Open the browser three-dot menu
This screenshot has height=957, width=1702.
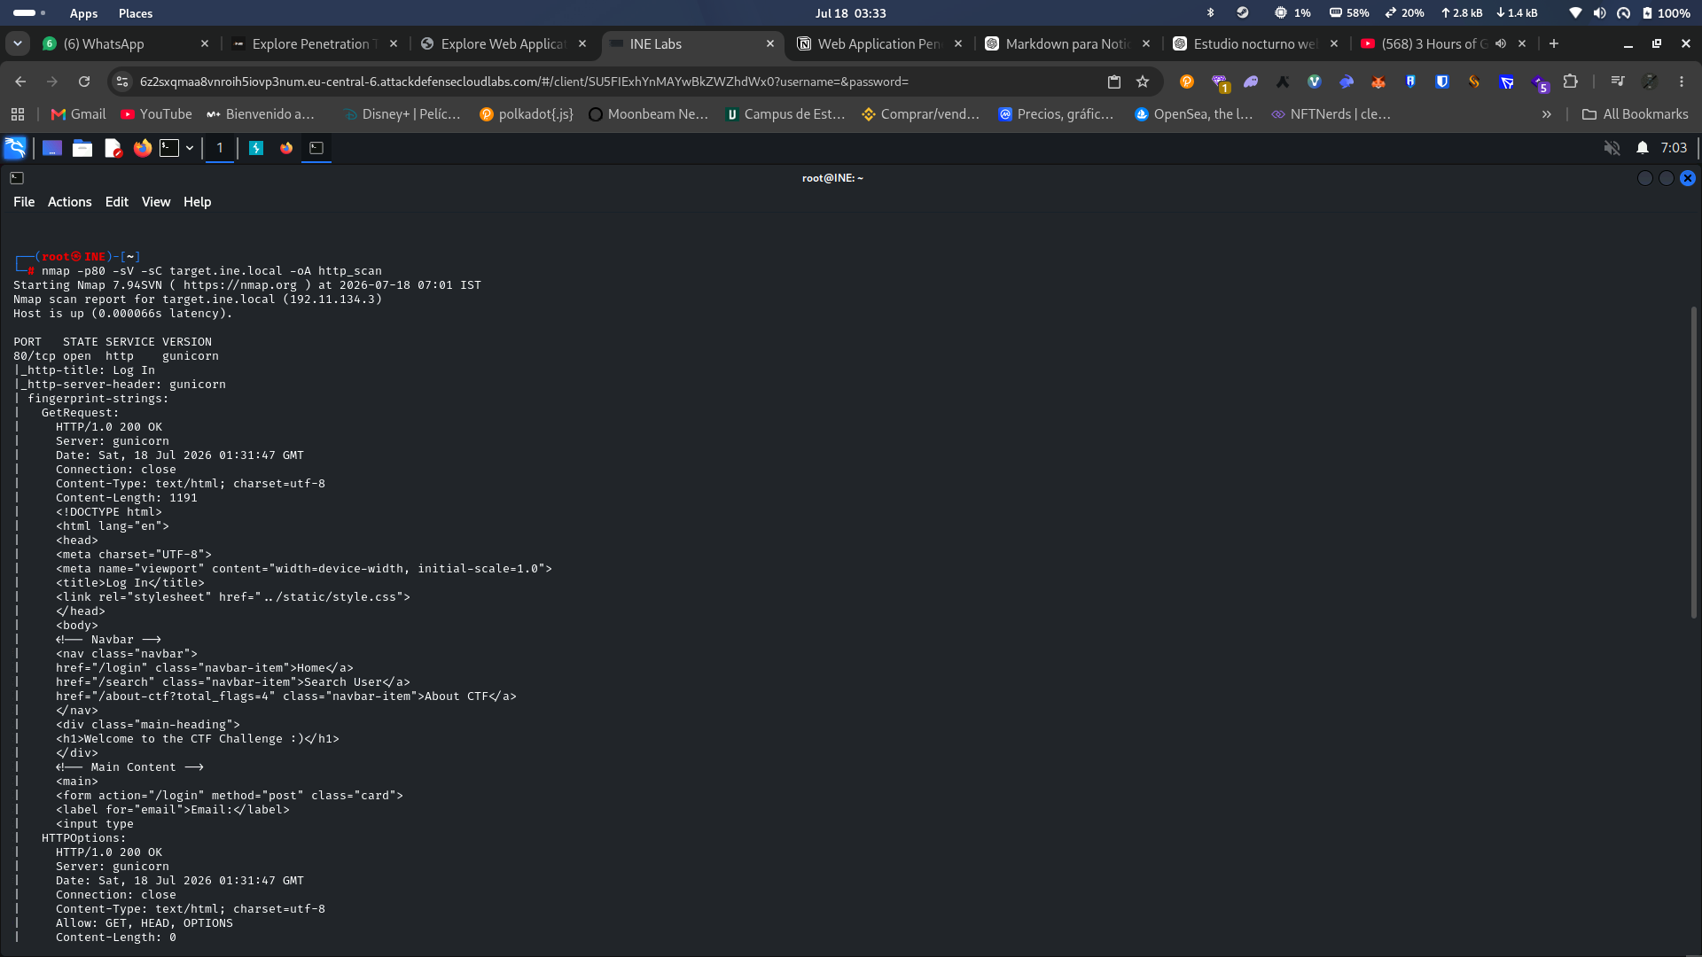click(1682, 82)
